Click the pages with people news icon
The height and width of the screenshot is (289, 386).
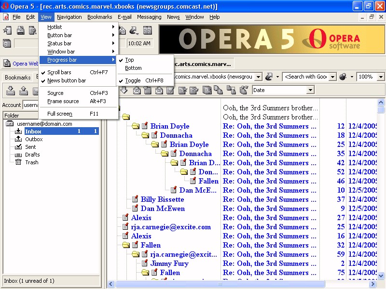pyautogui.click(x=244, y=90)
